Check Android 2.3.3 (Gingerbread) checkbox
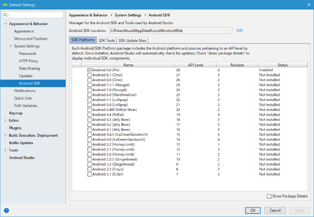This screenshot has width=314, height=217. (x=90, y=160)
